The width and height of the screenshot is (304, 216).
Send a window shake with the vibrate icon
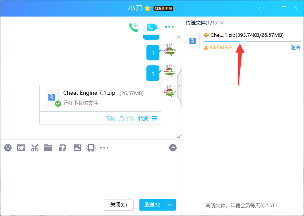coord(91,148)
